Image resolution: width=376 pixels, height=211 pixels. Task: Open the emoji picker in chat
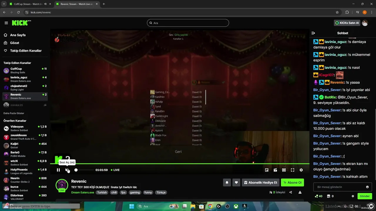pyautogui.click(x=367, y=187)
